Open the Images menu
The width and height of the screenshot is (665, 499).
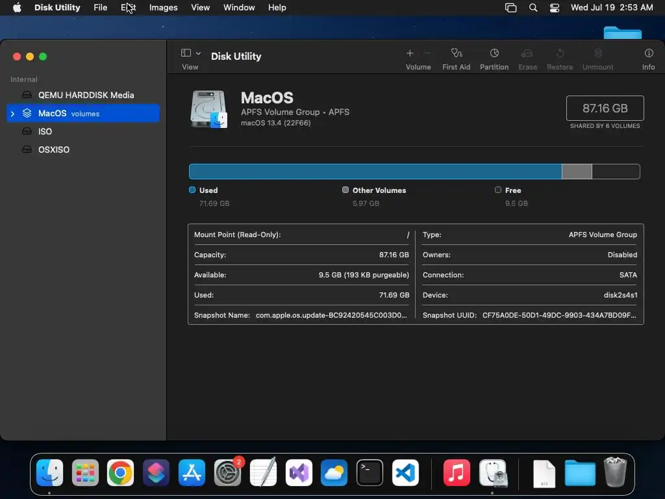point(163,8)
